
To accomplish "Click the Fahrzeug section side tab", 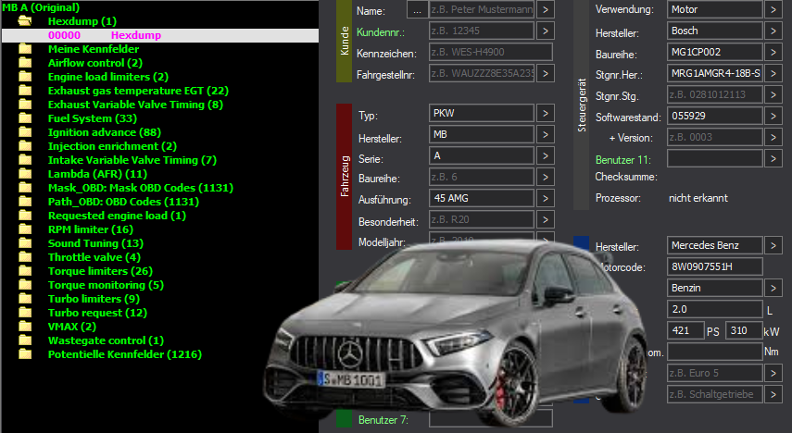I will 344,176.
